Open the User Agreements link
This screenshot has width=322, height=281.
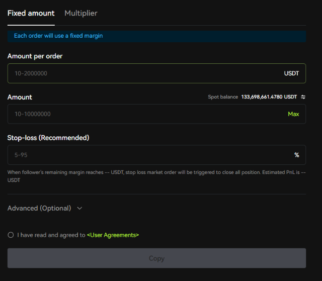click(x=113, y=235)
